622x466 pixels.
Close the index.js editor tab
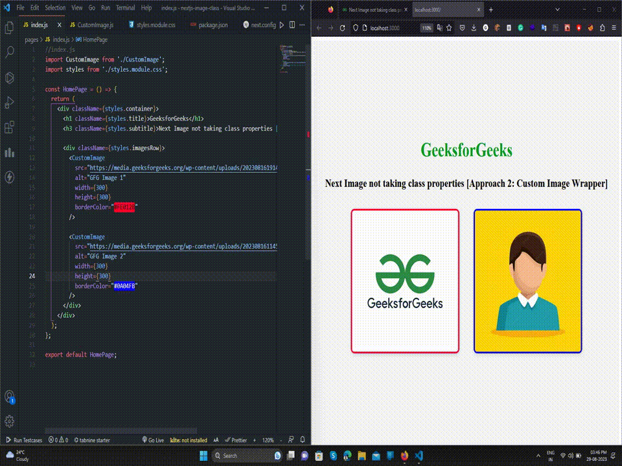[x=59, y=25]
